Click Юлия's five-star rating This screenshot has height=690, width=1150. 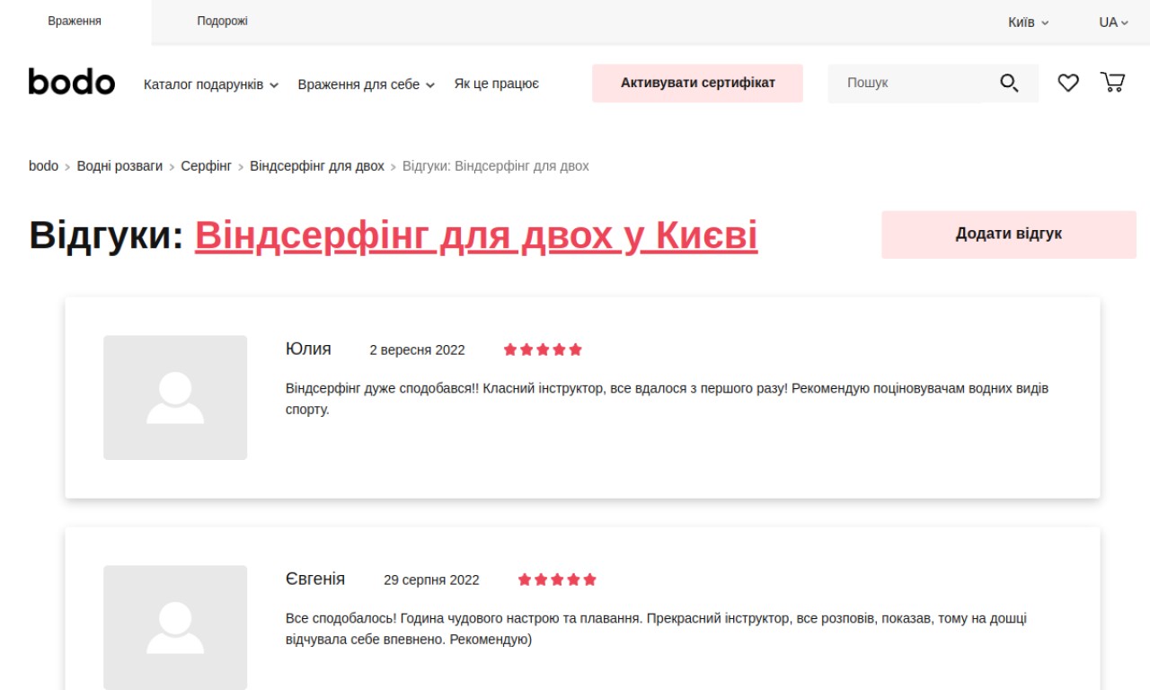tap(543, 349)
